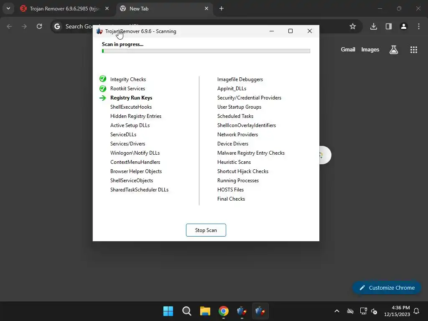Click the Trojan Remover title bar icon
The image size is (428, 321).
[99, 31]
